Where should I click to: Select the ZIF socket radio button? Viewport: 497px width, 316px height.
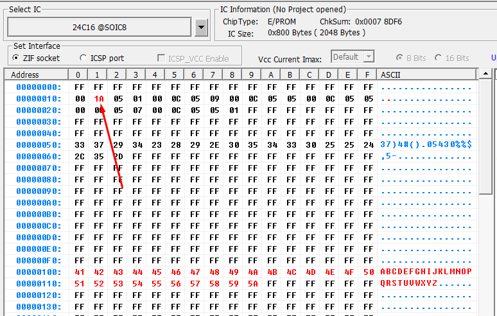17,58
